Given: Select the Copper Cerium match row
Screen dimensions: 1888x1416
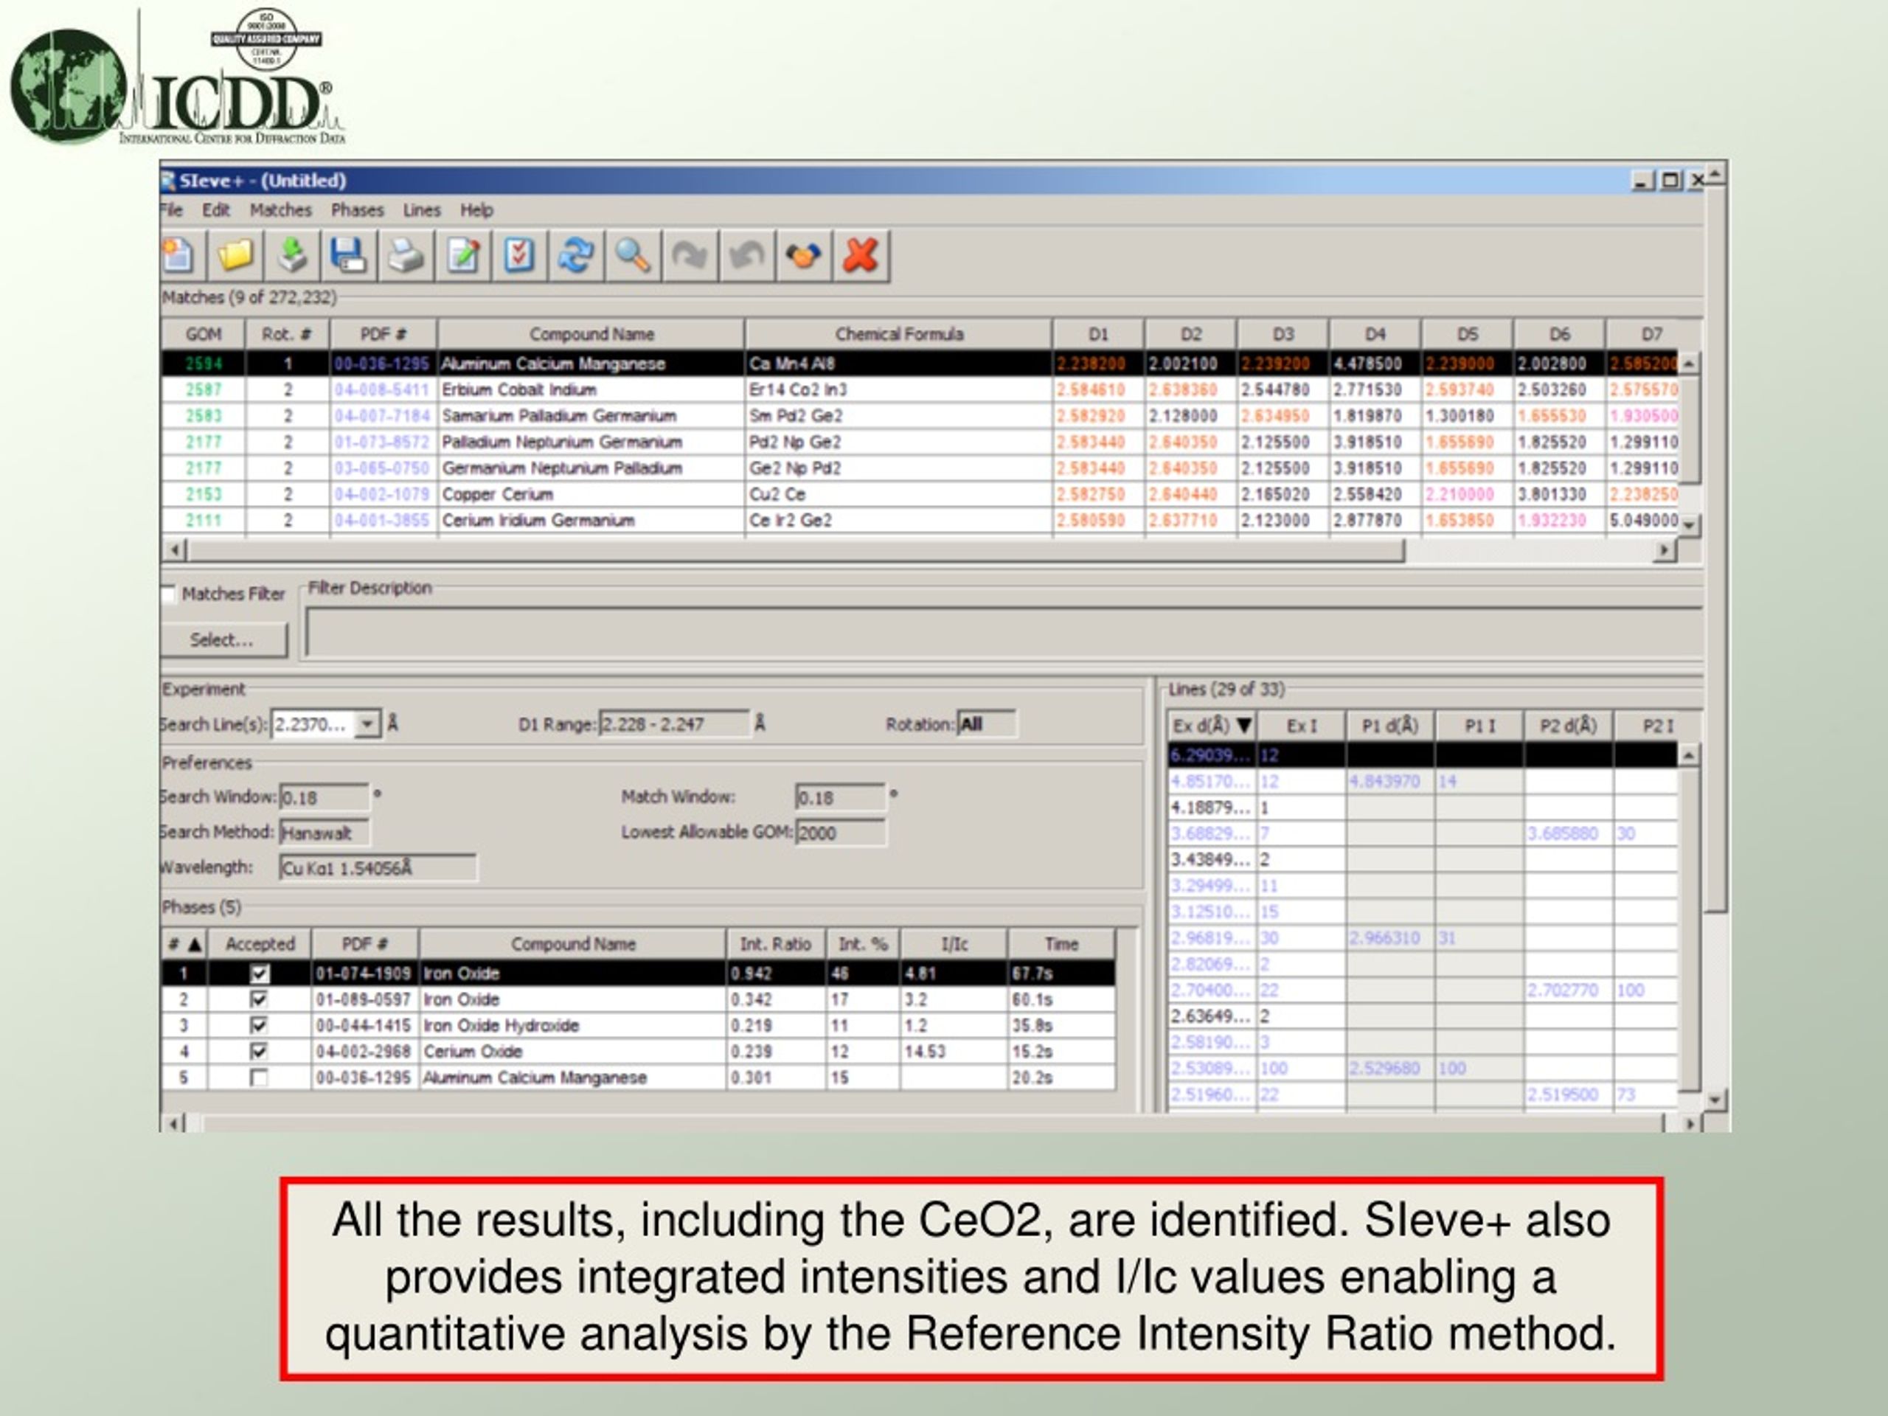Looking at the screenshot, I should [920, 494].
